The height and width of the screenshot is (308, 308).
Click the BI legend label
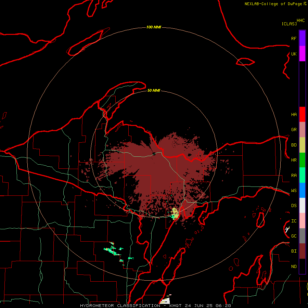coord(294,251)
